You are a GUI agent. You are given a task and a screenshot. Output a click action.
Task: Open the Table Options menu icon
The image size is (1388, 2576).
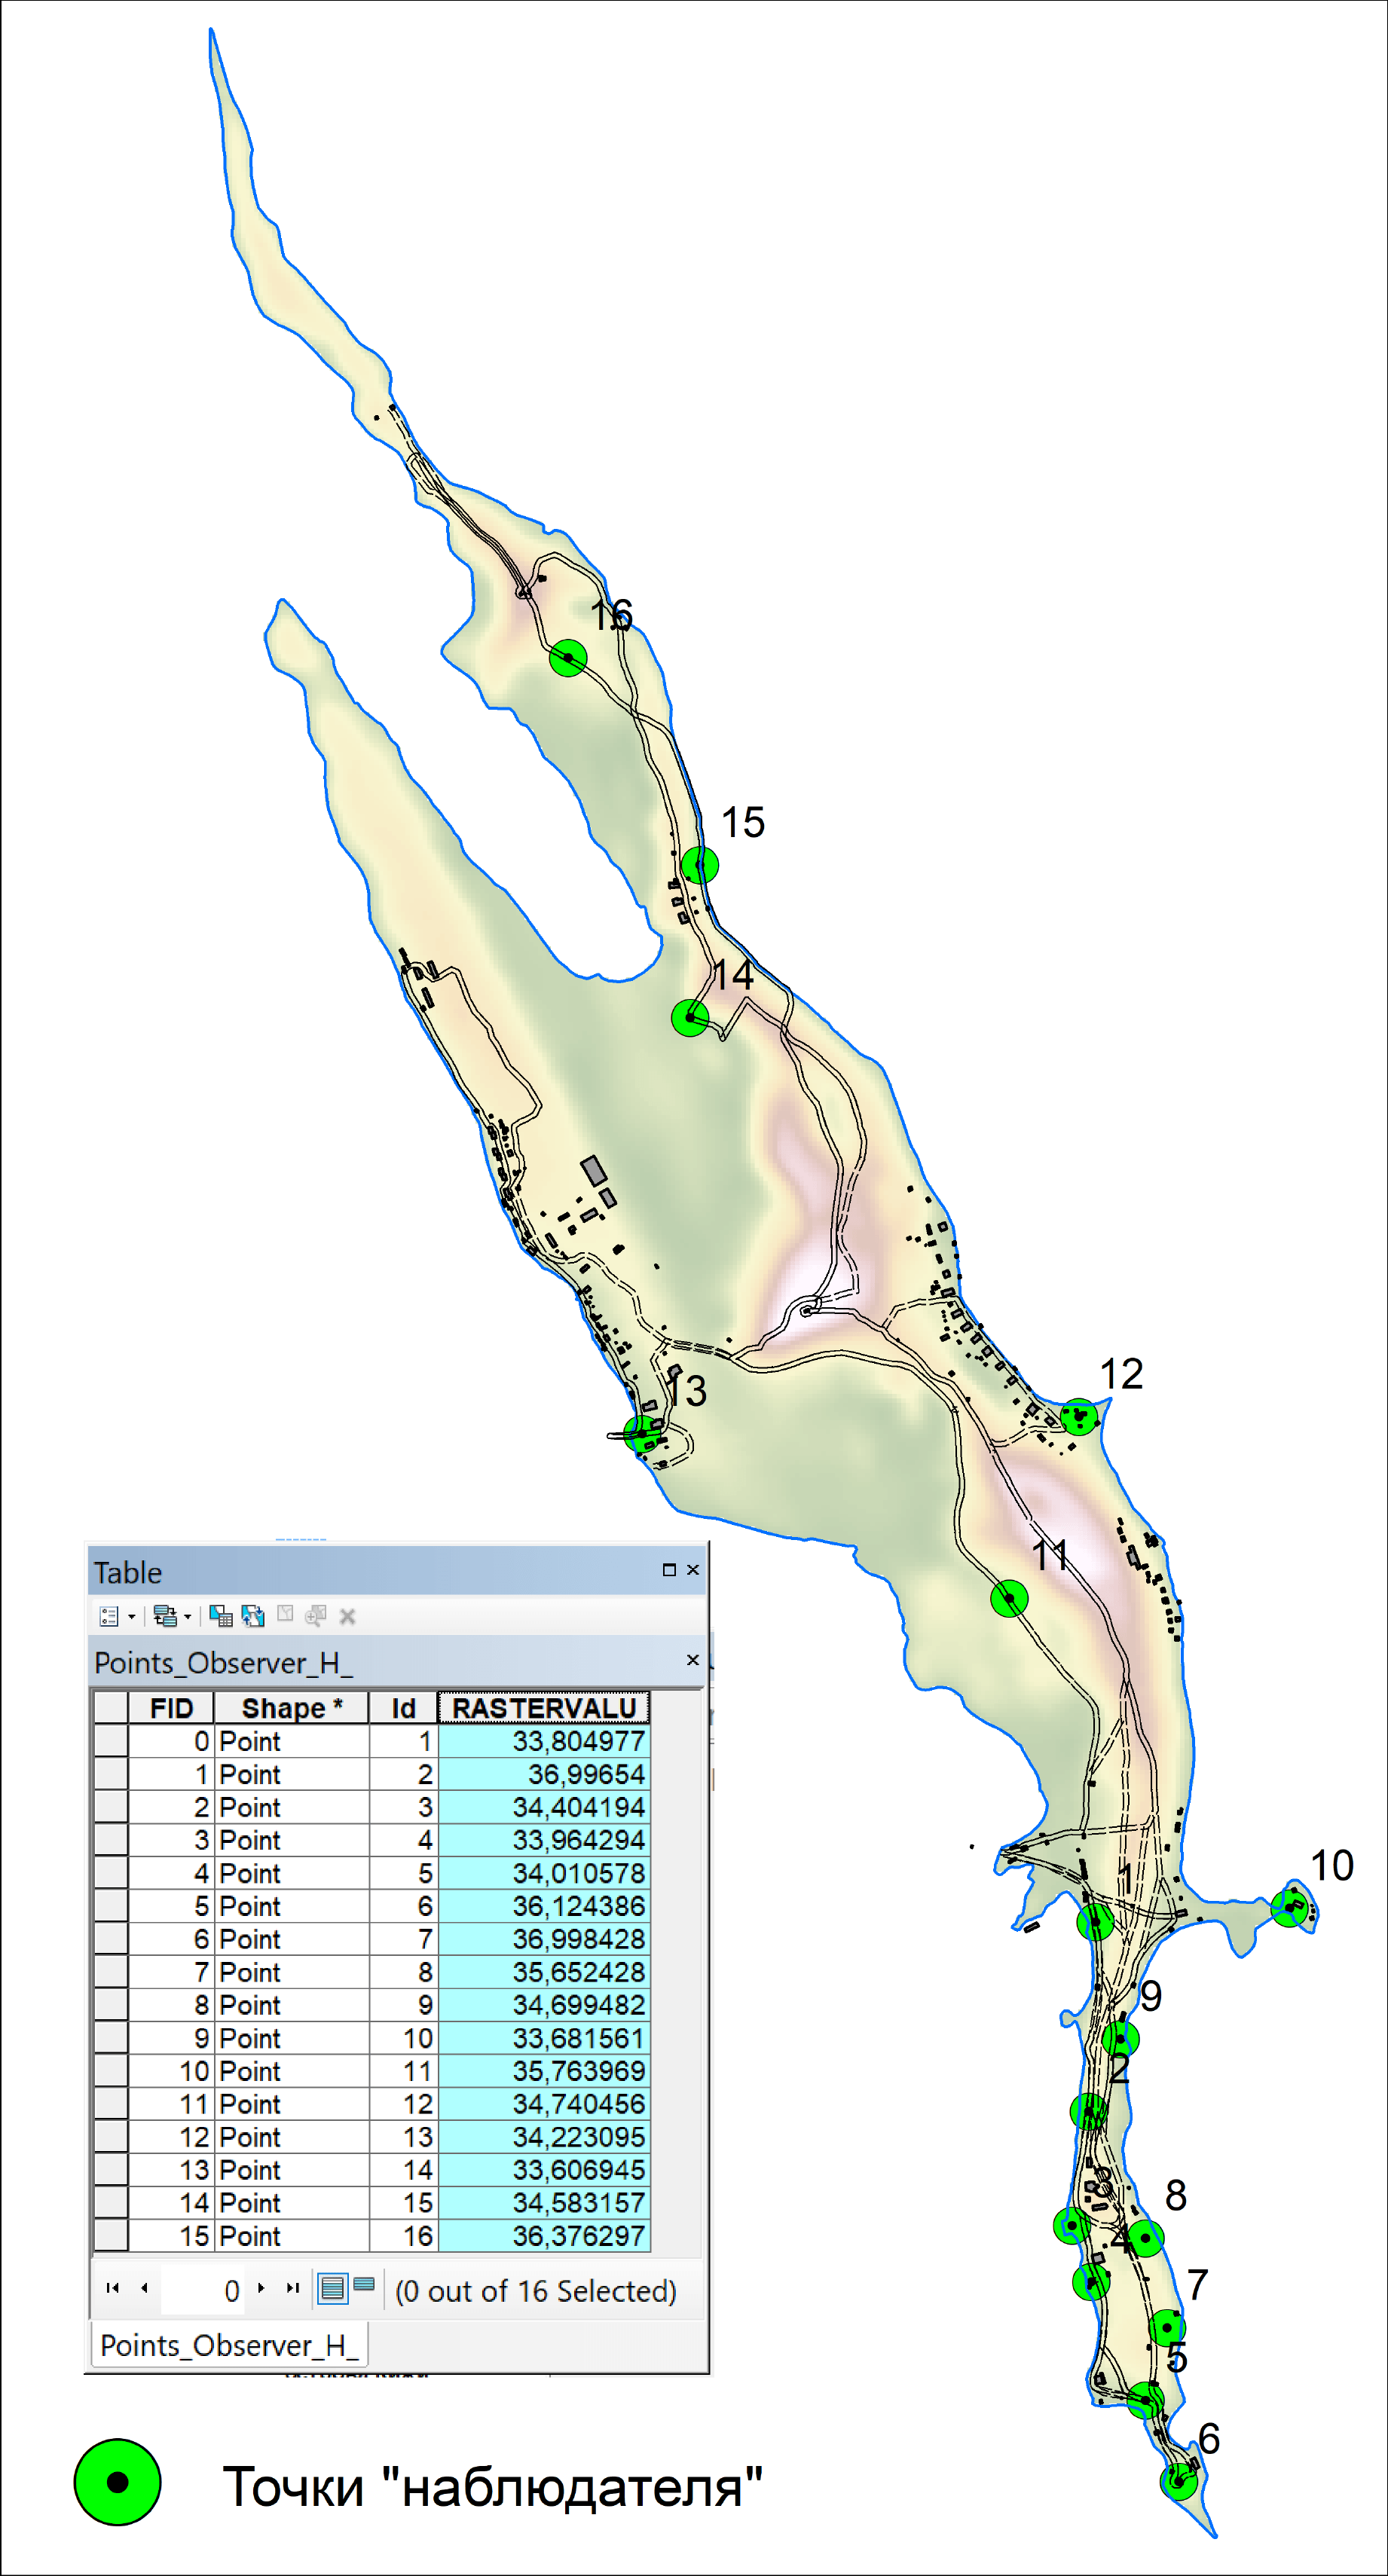(109, 1616)
